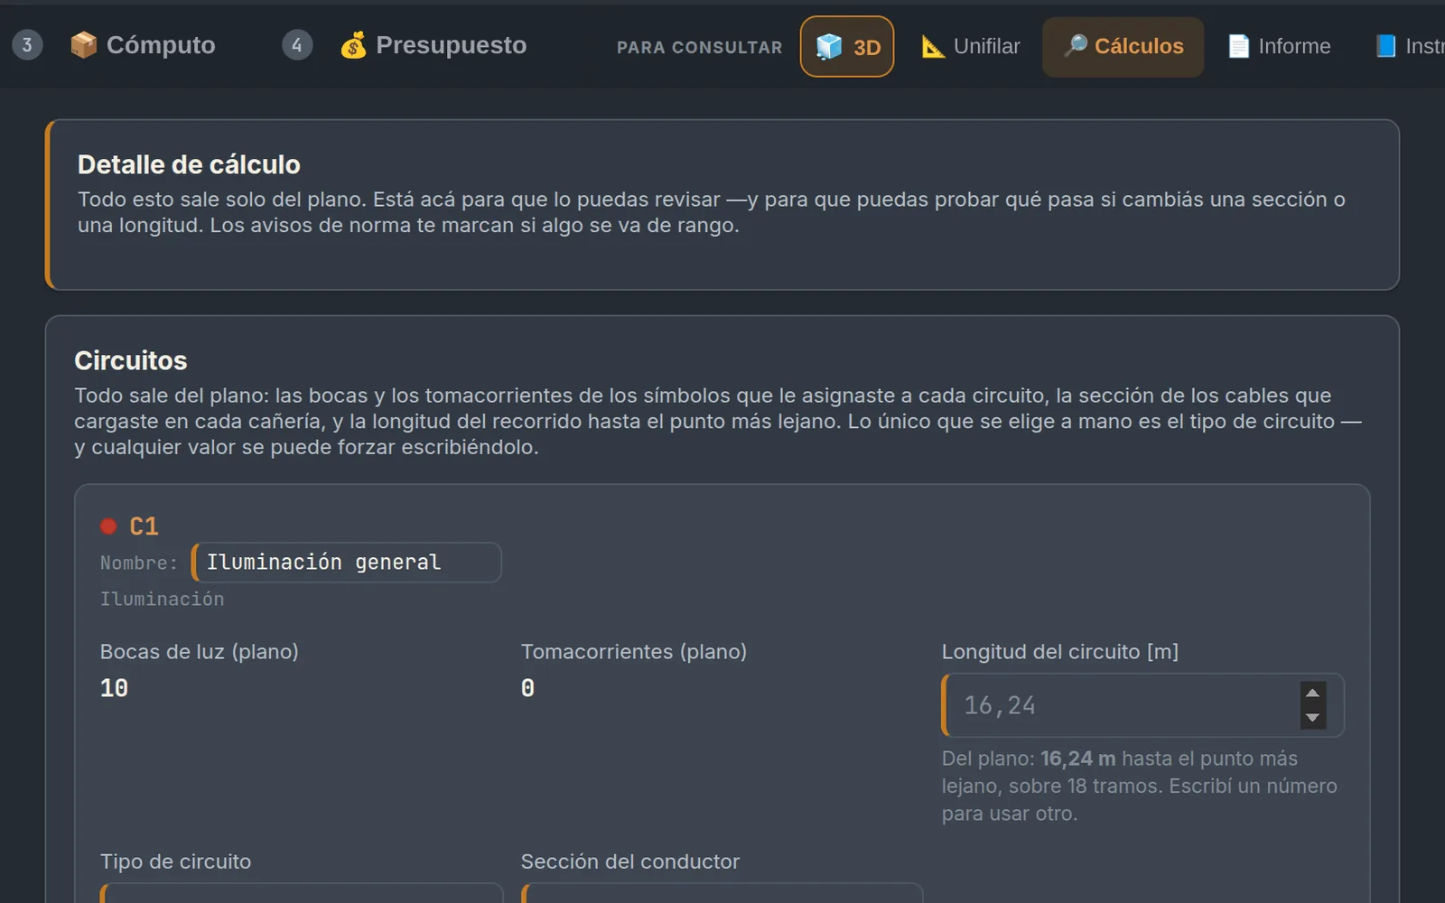Click the red dot next to C1
1445x903 pixels.
point(108,526)
